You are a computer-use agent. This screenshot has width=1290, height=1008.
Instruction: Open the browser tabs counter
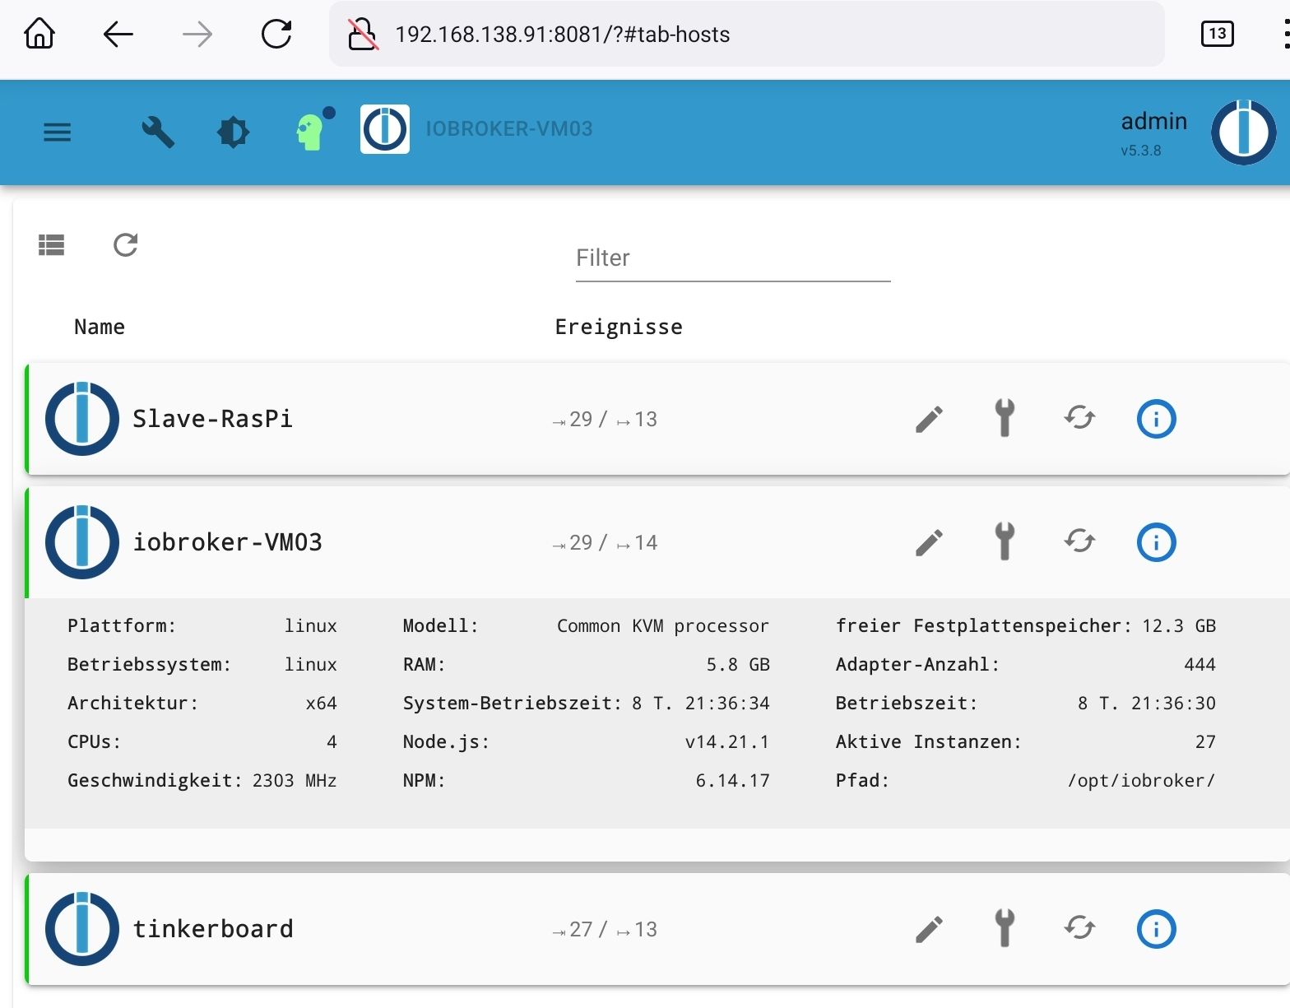[x=1217, y=34]
